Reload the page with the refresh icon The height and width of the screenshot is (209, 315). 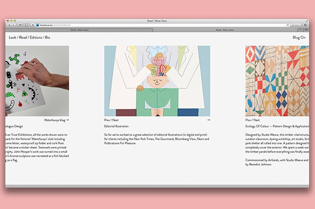point(287,25)
